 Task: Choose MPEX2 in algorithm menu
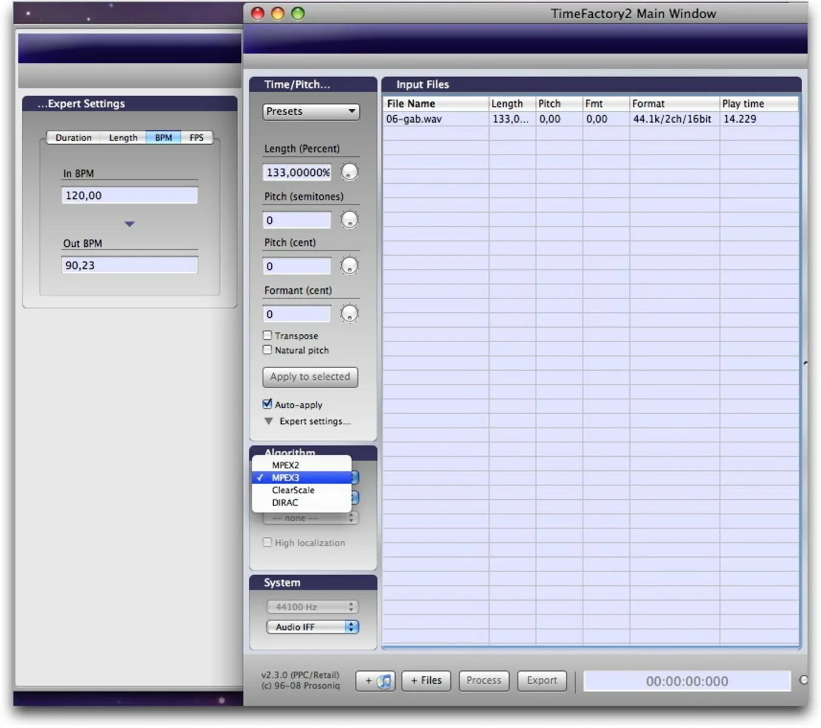tap(302, 465)
